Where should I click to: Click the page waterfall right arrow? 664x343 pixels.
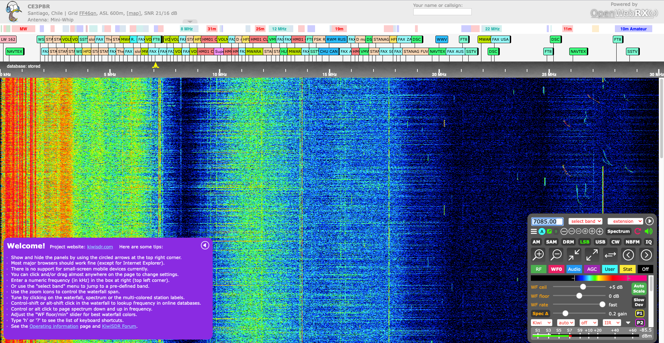point(646,255)
